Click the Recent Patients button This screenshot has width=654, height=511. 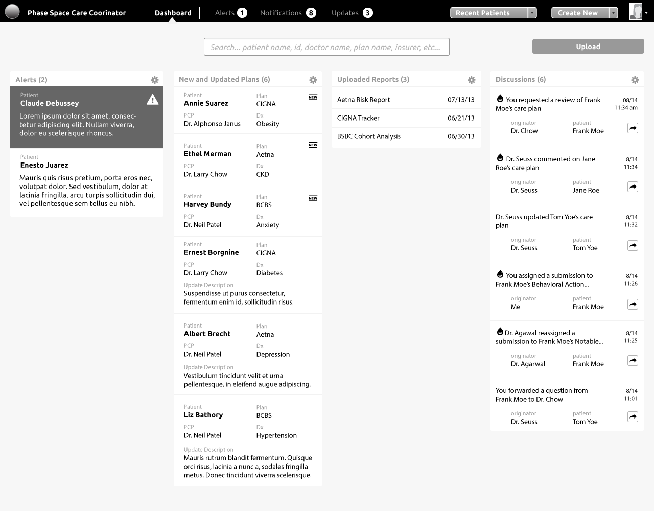point(489,13)
